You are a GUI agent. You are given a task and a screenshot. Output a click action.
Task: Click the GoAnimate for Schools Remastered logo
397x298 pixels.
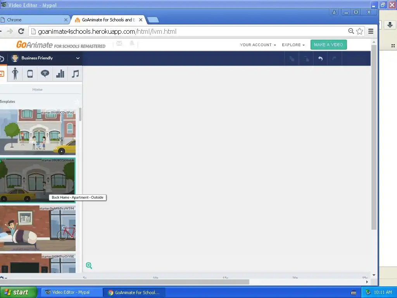[61, 45]
